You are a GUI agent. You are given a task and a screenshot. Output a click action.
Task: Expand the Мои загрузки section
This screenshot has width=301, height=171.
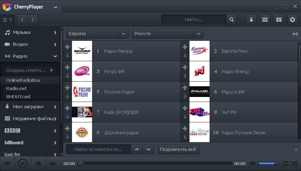click(30, 107)
